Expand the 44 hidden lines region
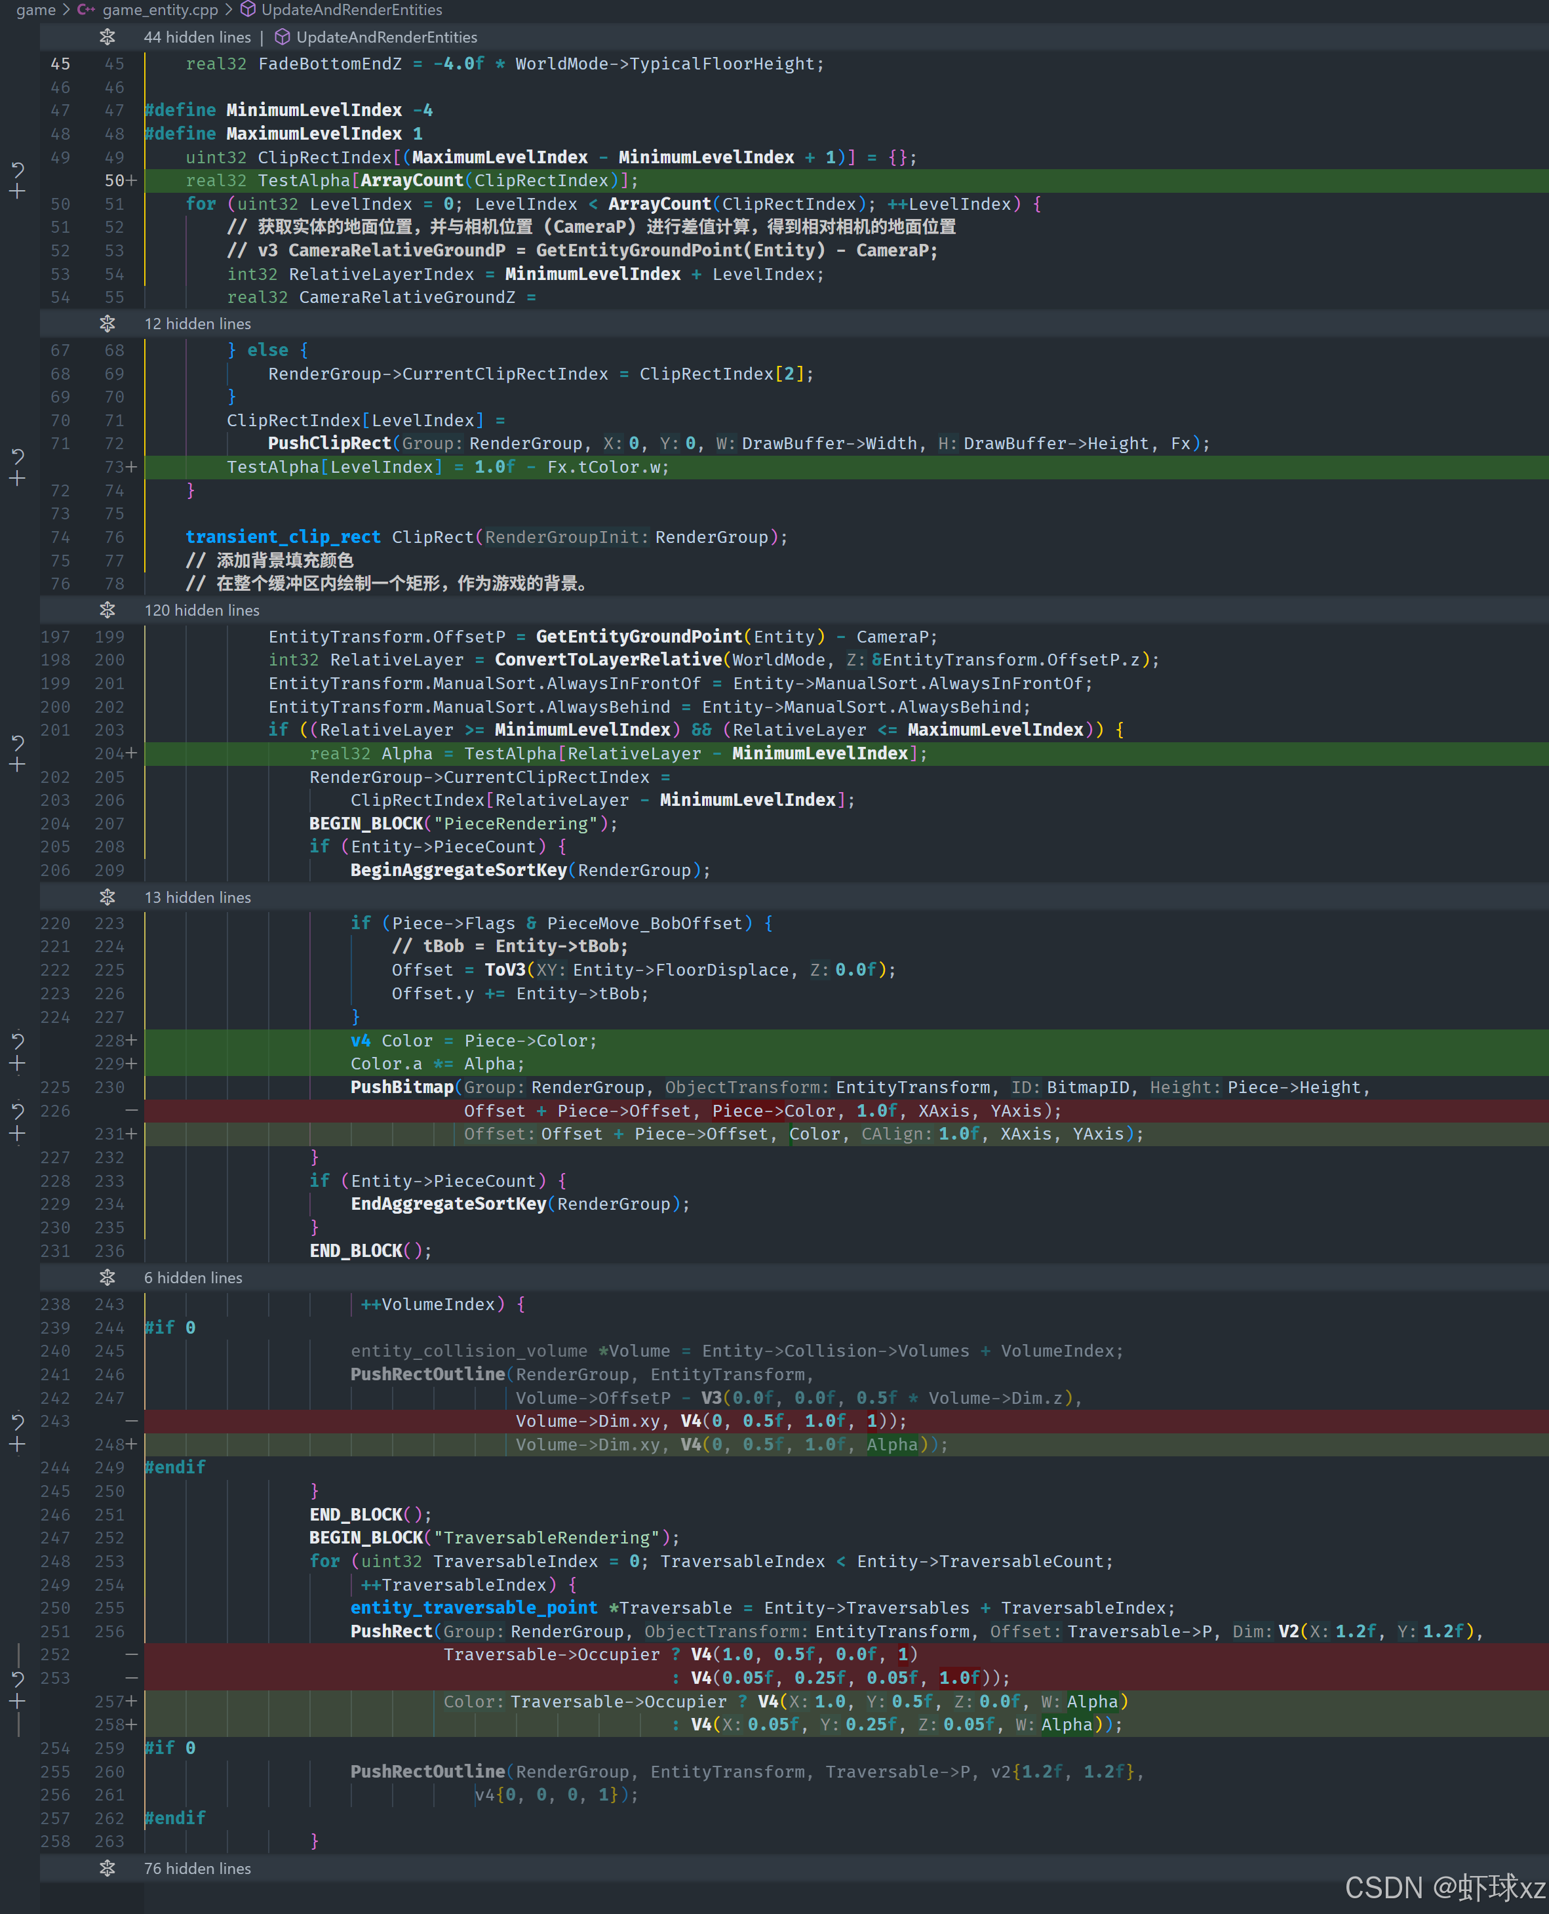The width and height of the screenshot is (1549, 1914). [107, 37]
